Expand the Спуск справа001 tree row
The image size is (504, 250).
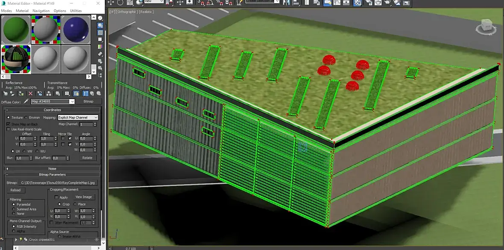[16, 239]
